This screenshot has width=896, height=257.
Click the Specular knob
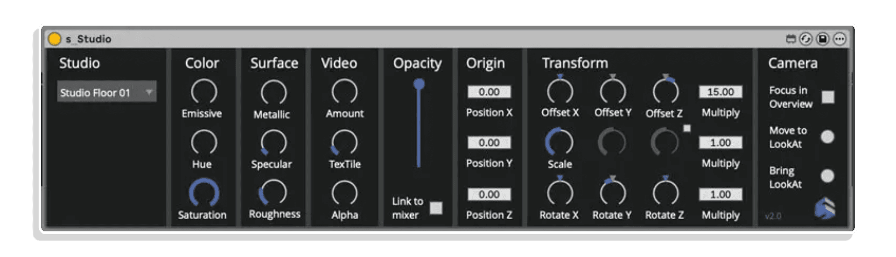(273, 142)
